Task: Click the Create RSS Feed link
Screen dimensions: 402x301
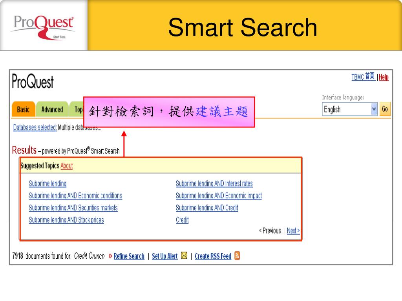Action: click(213, 256)
